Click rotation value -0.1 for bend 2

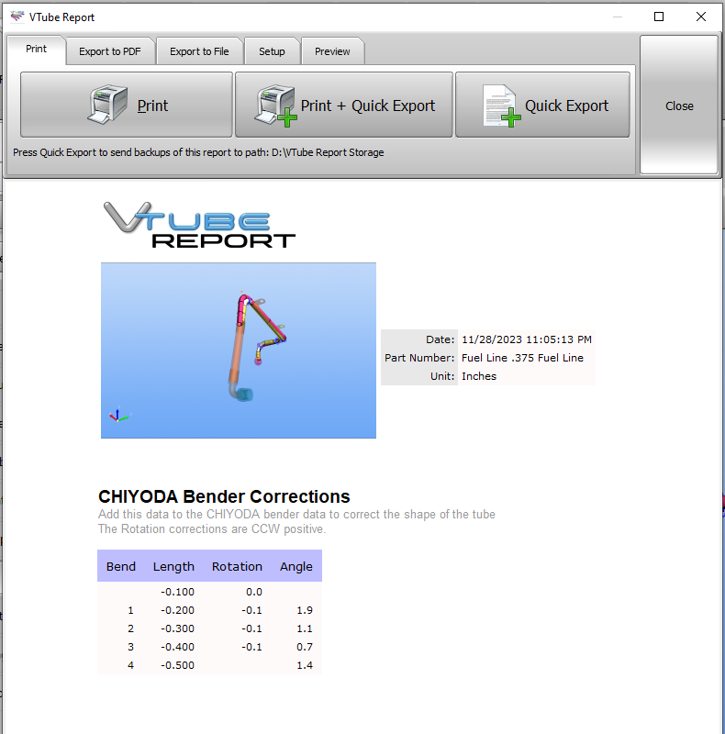251,628
